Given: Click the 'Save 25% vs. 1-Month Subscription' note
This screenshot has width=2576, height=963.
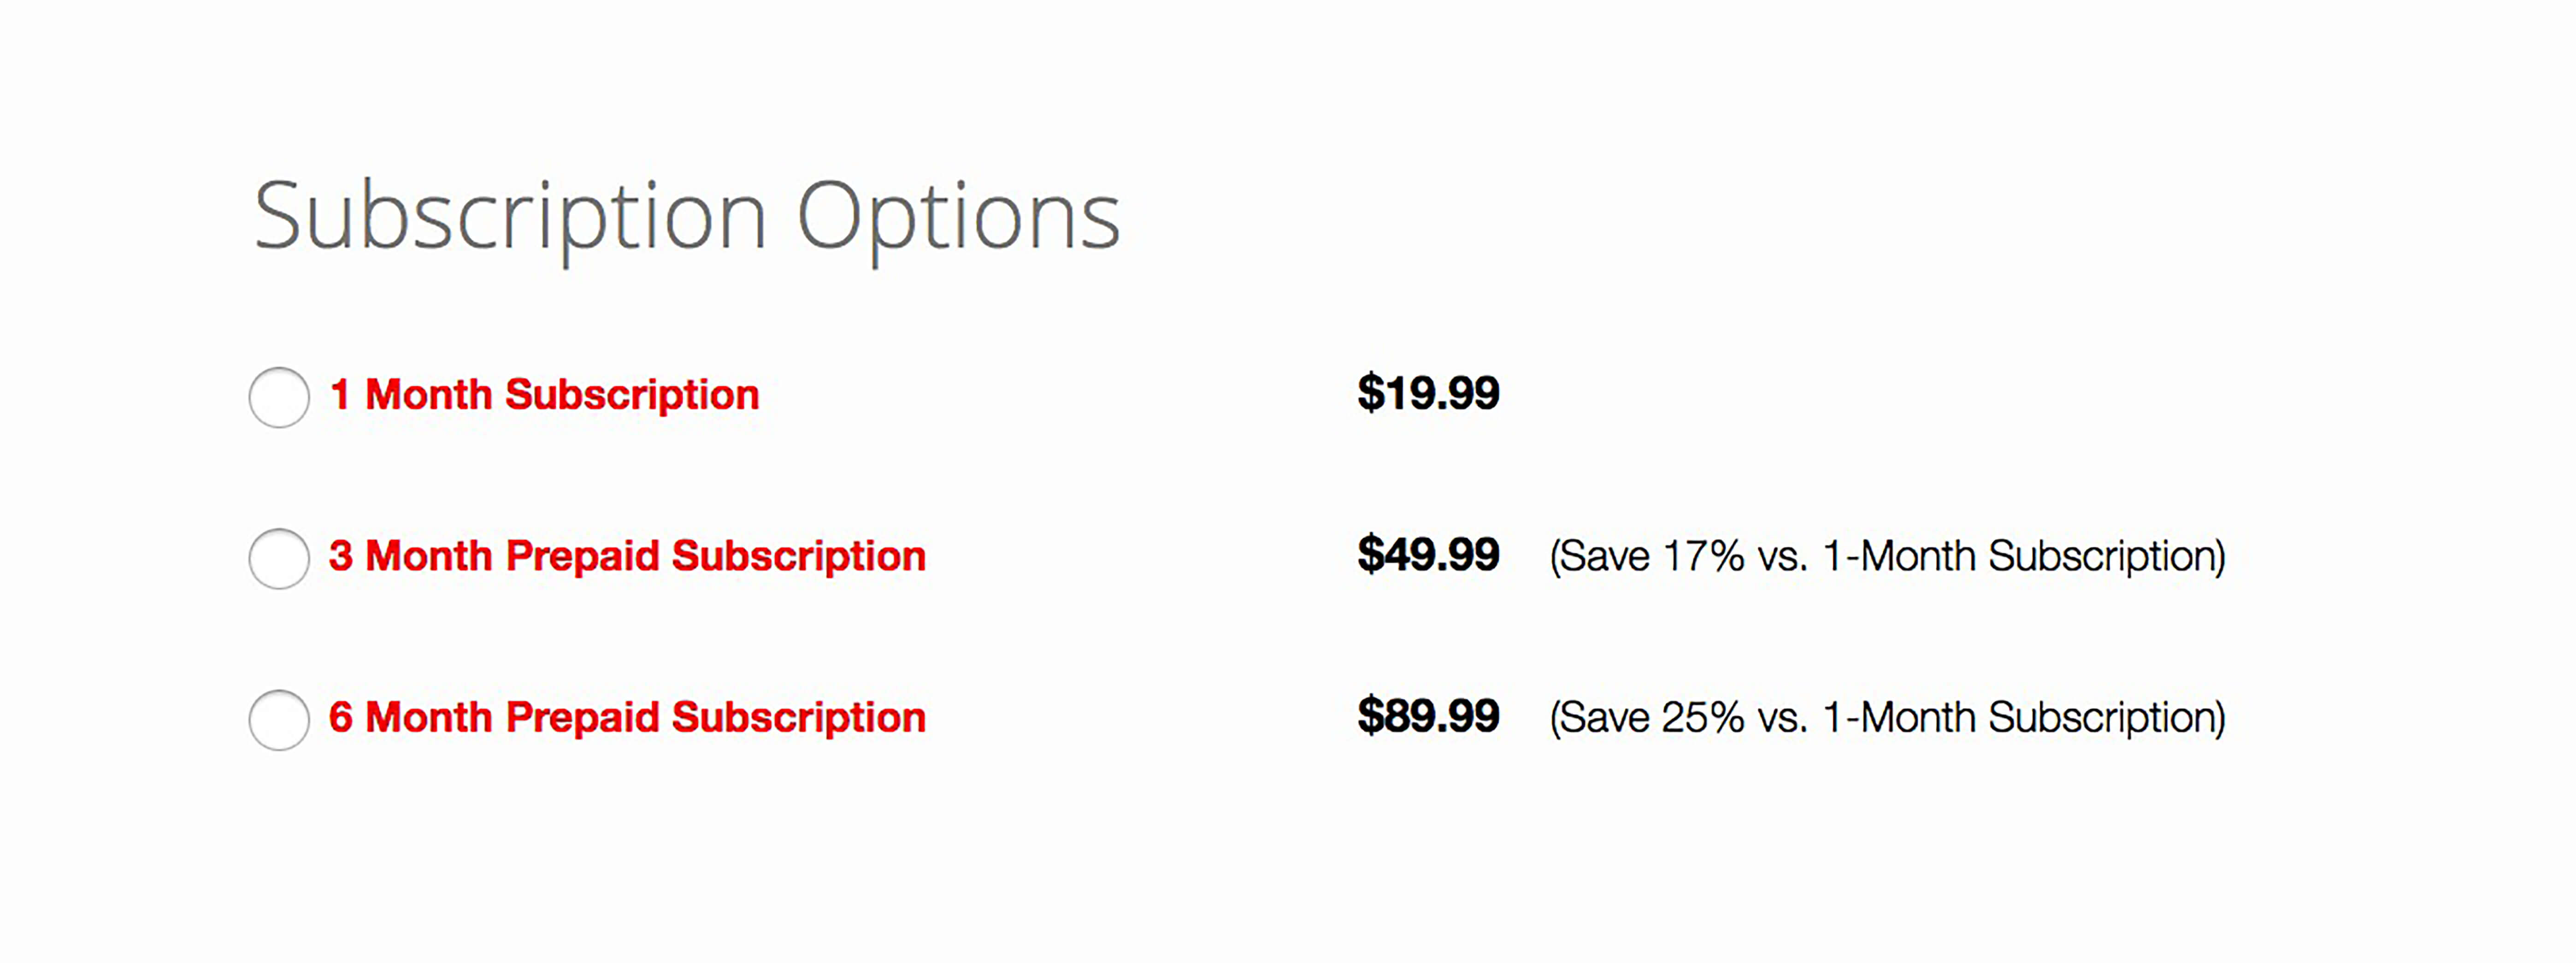Looking at the screenshot, I should (x=1887, y=717).
